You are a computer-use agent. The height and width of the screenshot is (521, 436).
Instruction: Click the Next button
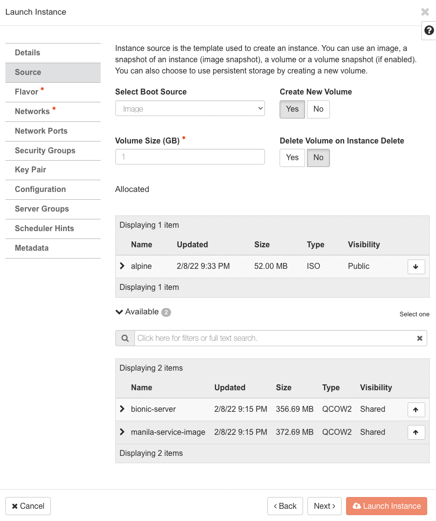(324, 506)
